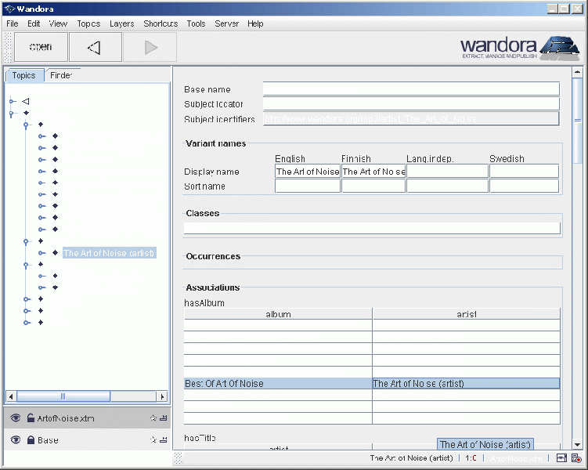Click the Subject locator input field
This screenshot has height=470, width=588.
click(411, 104)
